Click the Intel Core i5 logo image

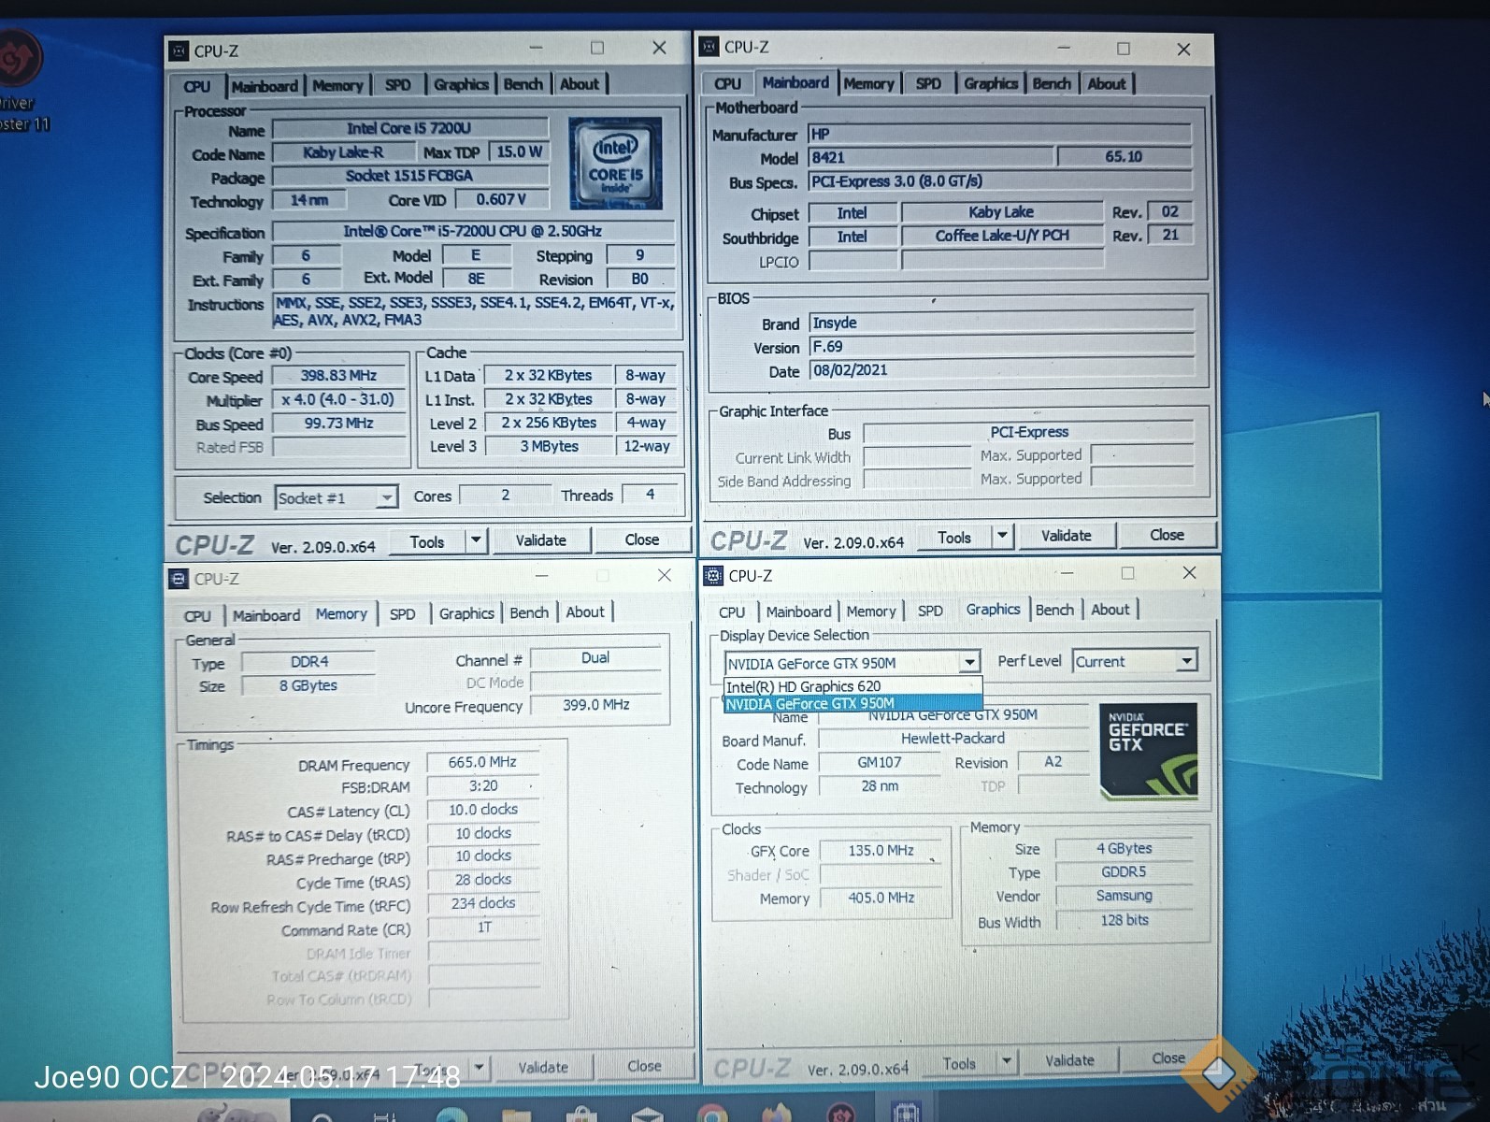tap(615, 163)
